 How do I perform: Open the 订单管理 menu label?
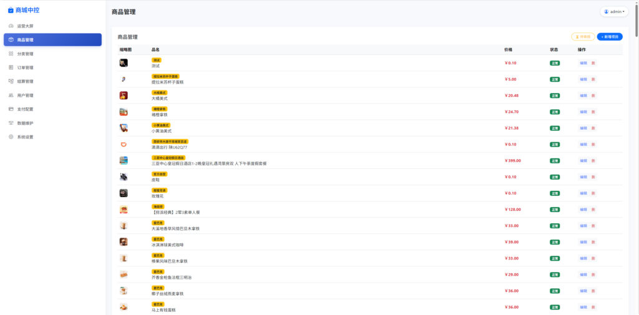coord(26,67)
